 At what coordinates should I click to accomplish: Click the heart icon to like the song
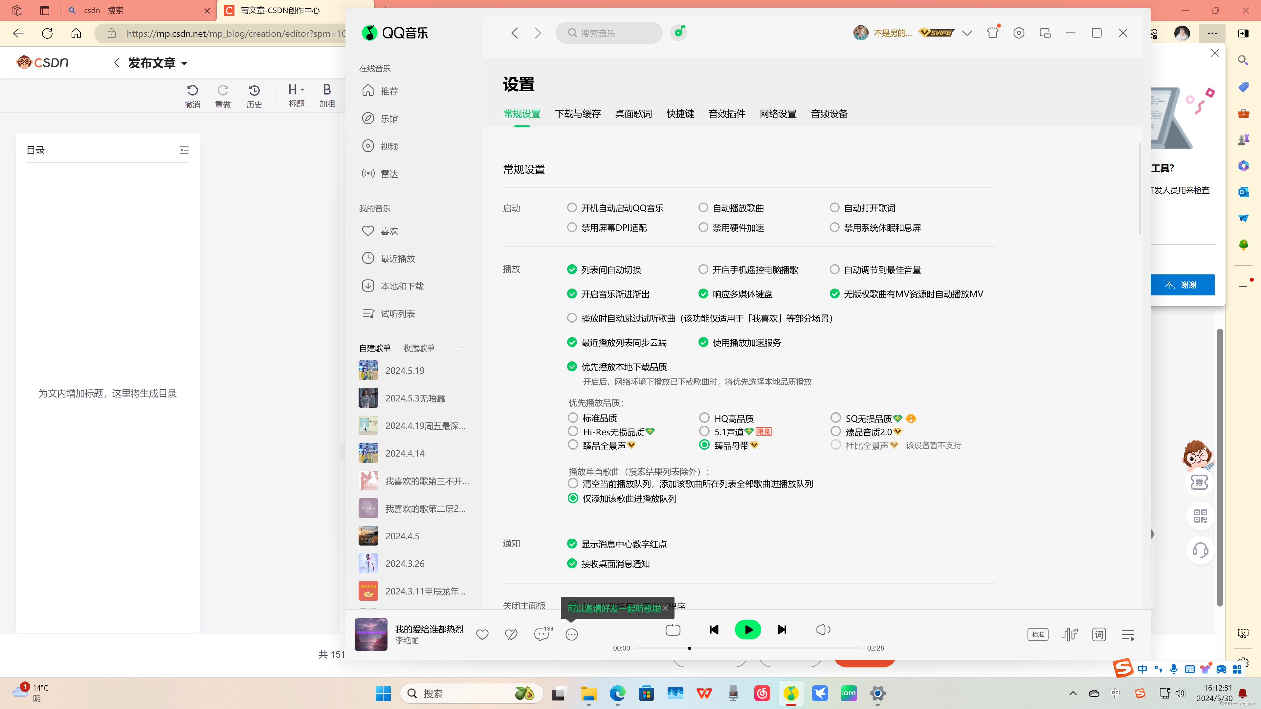click(x=482, y=634)
